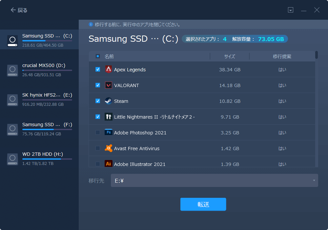Click the app list vertical scrollbar
The height and width of the screenshot is (230, 328).
tap(317, 55)
